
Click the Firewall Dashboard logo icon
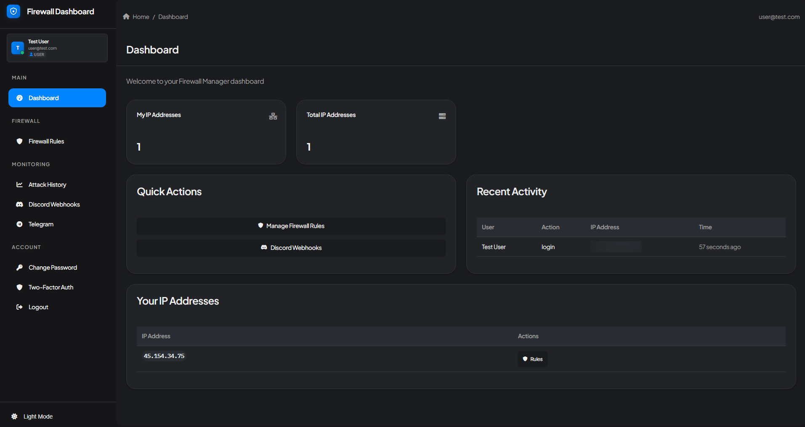click(13, 11)
